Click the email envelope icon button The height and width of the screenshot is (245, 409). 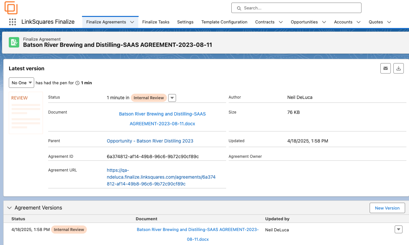[x=386, y=68]
